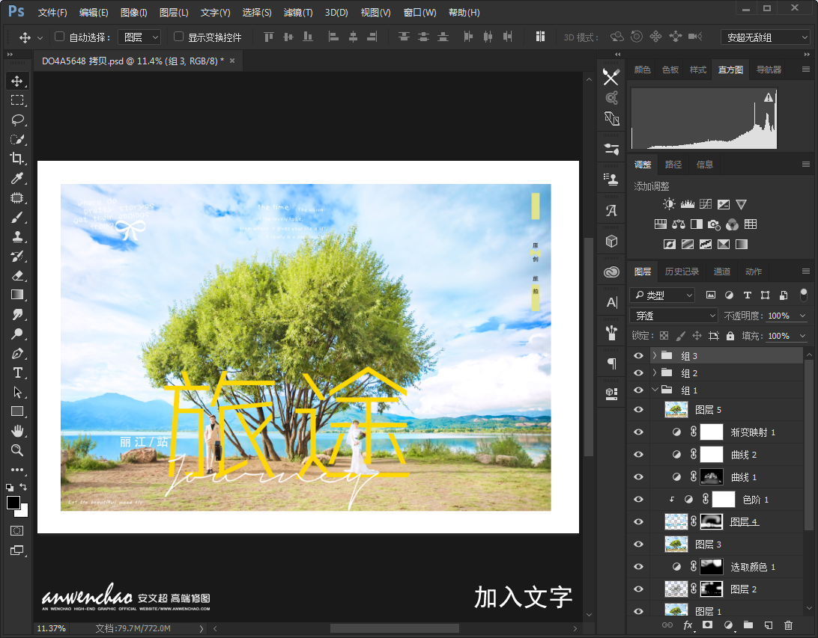Delete layer with trash icon
The image size is (818, 638).
point(788,625)
